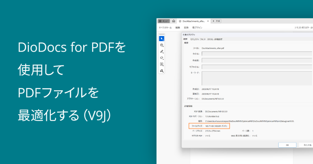Screen dimensions: 313x164
Task: Click into the タイトル input field
Action: point(257,54)
